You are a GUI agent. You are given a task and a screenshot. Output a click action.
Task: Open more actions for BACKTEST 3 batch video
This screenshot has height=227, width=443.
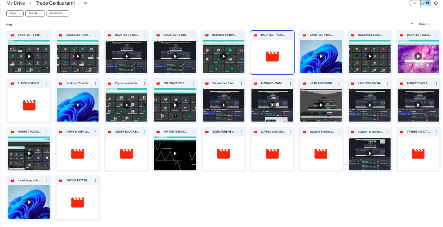point(47,35)
